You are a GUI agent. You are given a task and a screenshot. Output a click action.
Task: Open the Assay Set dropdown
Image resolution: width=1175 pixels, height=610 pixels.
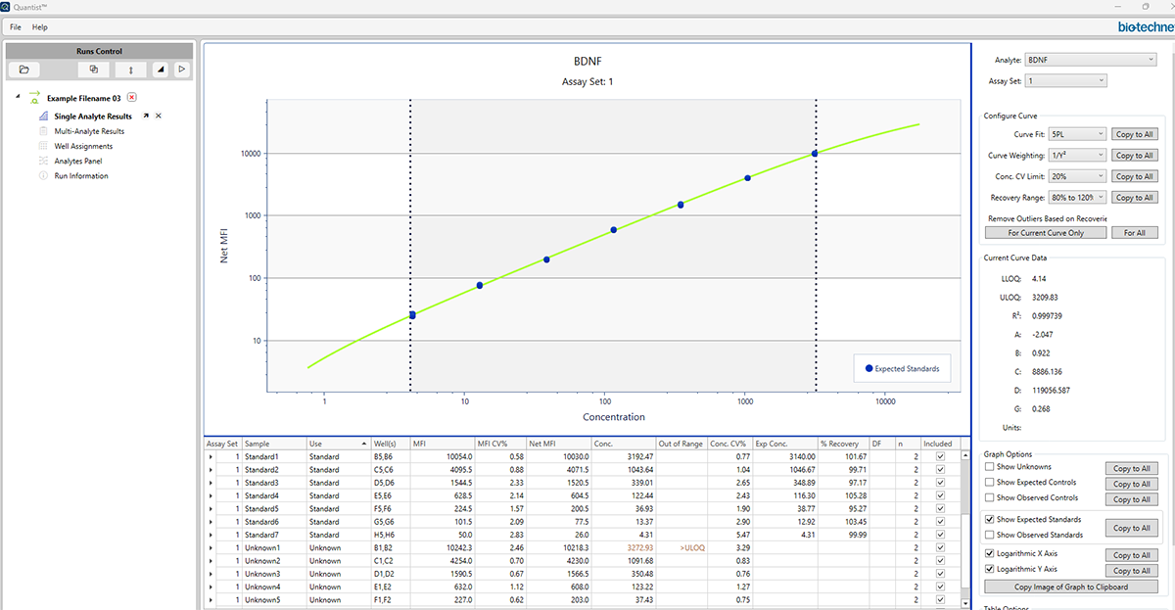(1065, 80)
